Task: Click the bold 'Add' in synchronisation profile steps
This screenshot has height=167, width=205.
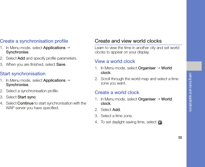Action: tap(21, 58)
